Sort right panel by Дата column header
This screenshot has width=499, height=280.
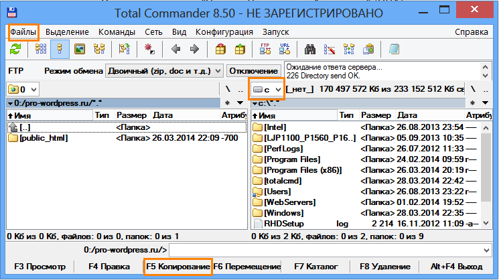pyautogui.click(x=430, y=115)
